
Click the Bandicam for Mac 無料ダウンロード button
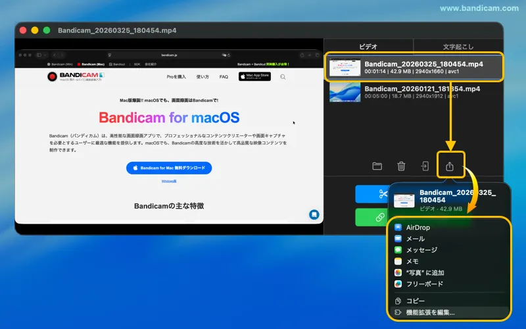[169, 168]
